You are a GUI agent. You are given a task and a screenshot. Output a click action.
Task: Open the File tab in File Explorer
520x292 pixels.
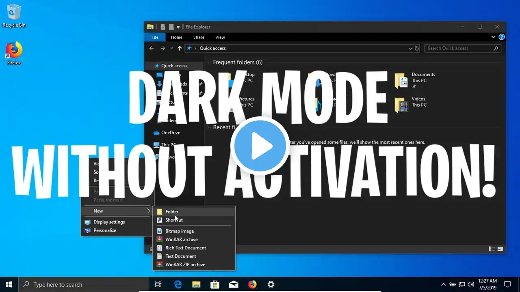click(155, 37)
